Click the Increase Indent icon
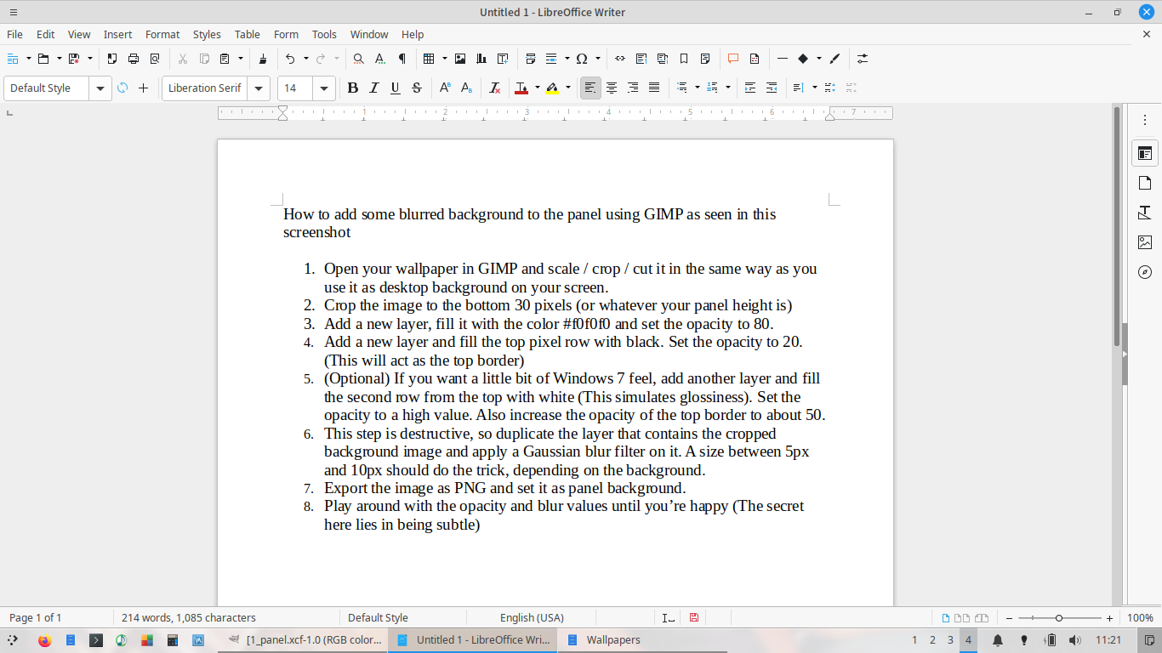 (x=750, y=88)
